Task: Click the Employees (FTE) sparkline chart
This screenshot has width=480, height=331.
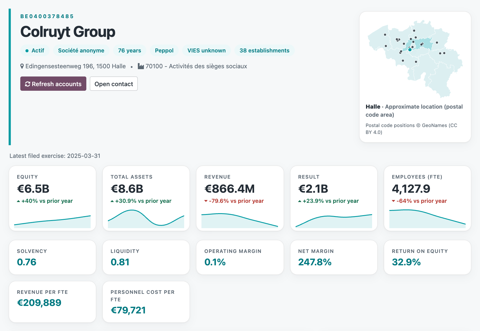Action: pos(427,219)
